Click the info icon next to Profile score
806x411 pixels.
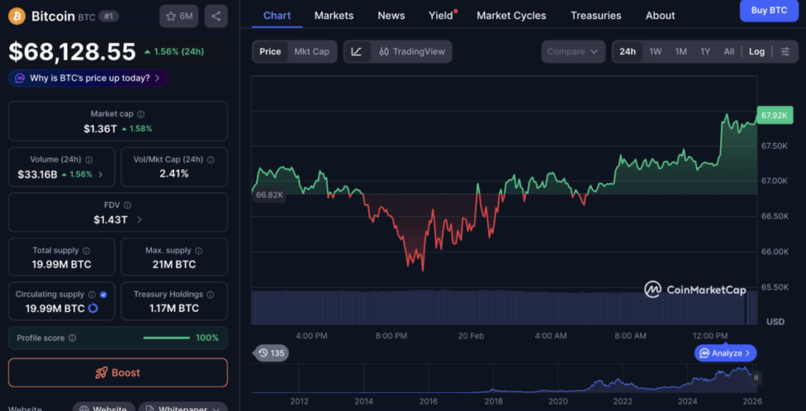[72, 338]
